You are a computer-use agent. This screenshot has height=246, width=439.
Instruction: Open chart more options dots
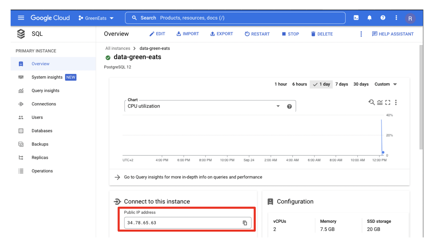(x=396, y=102)
